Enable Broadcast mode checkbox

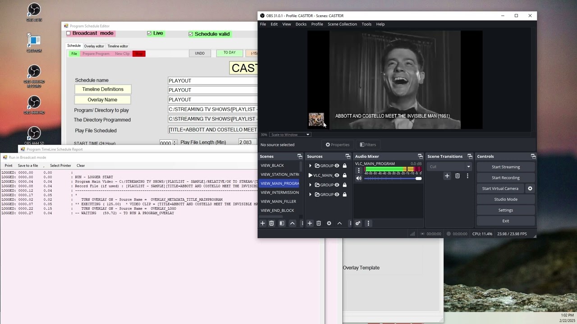coord(69,33)
